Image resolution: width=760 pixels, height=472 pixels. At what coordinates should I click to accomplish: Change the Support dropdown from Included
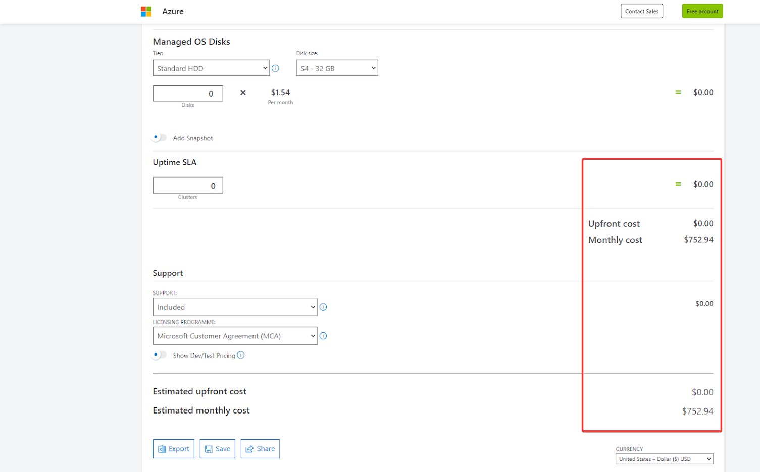[234, 307]
